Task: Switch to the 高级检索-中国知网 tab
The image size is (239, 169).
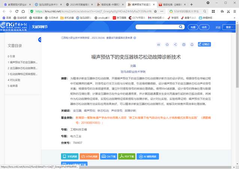Action: point(110,5)
